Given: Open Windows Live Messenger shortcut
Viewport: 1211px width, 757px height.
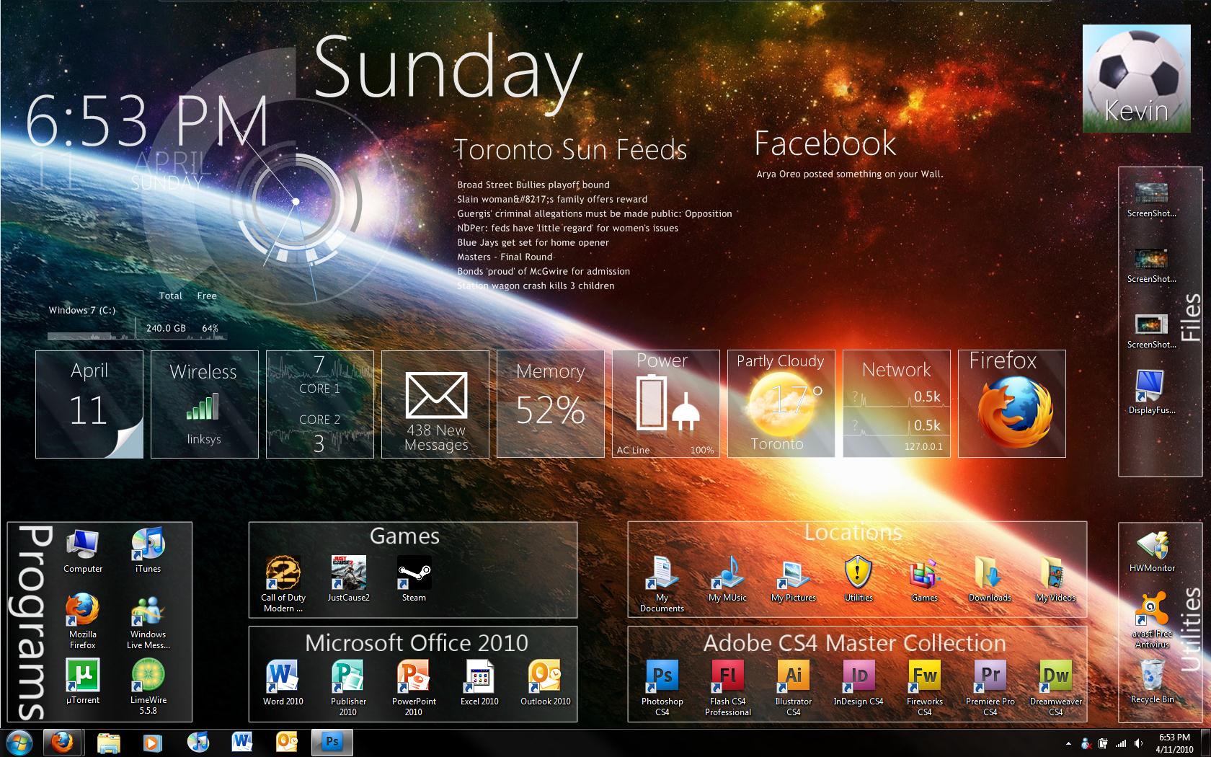Looking at the screenshot, I should [x=148, y=621].
